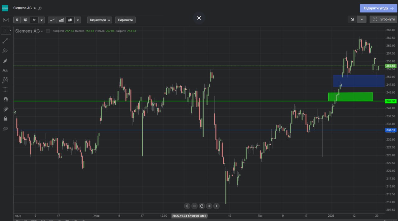Select the pitchfork drawing tool
Viewport: 398px width, 221px height.
(x=5, y=51)
